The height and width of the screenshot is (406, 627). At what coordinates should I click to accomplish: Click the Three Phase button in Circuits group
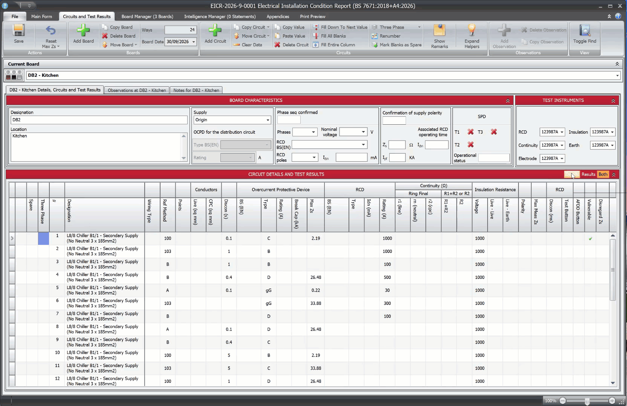click(396, 27)
